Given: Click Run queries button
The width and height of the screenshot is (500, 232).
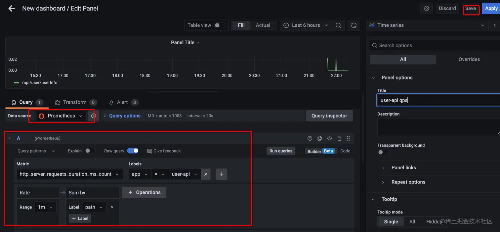Looking at the screenshot, I should tap(281, 151).
